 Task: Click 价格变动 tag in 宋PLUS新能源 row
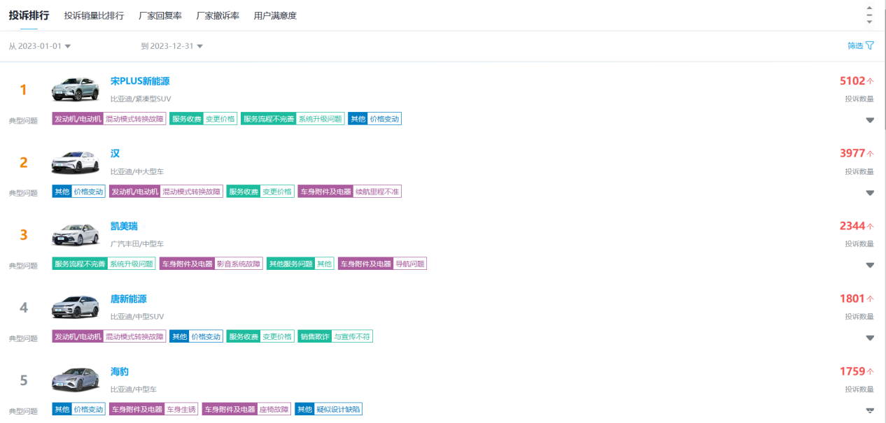[x=384, y=119]
